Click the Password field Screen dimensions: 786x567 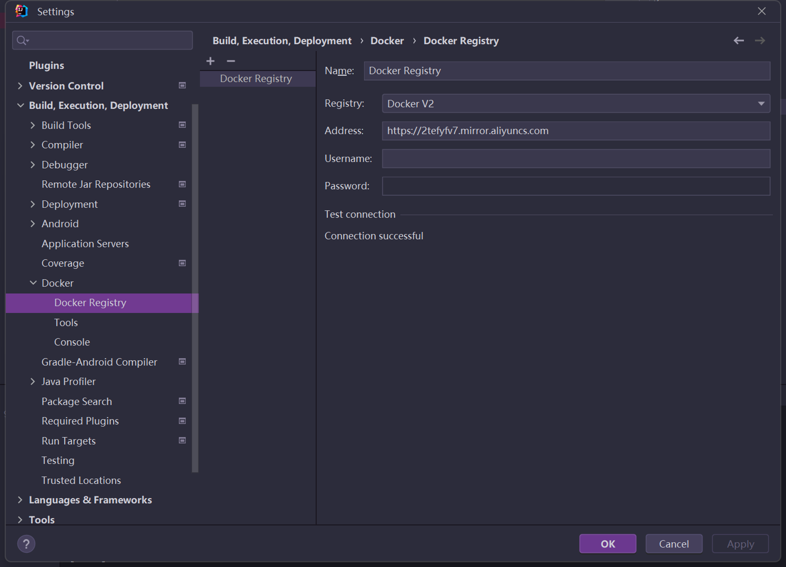pyautogui.click(x=576, y=186)
